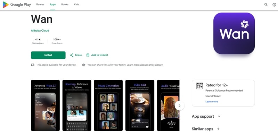Click the Share icon
Screen dimensions: 278x133
(72, 55)
